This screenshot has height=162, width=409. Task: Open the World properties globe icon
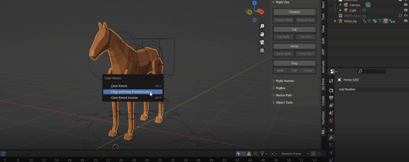tap(331, 121)
